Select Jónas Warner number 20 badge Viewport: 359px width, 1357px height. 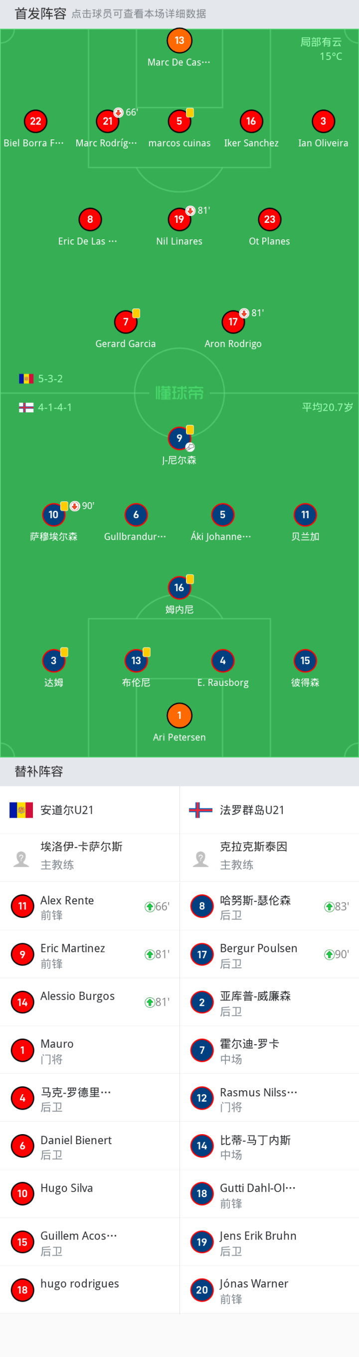click(x=202, y=1290)
